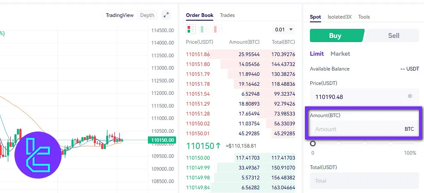The width and height of the screenshot is (424, 193).
Task: Click the Price(USDT) order book column header
Action: [x=200, y=42]
